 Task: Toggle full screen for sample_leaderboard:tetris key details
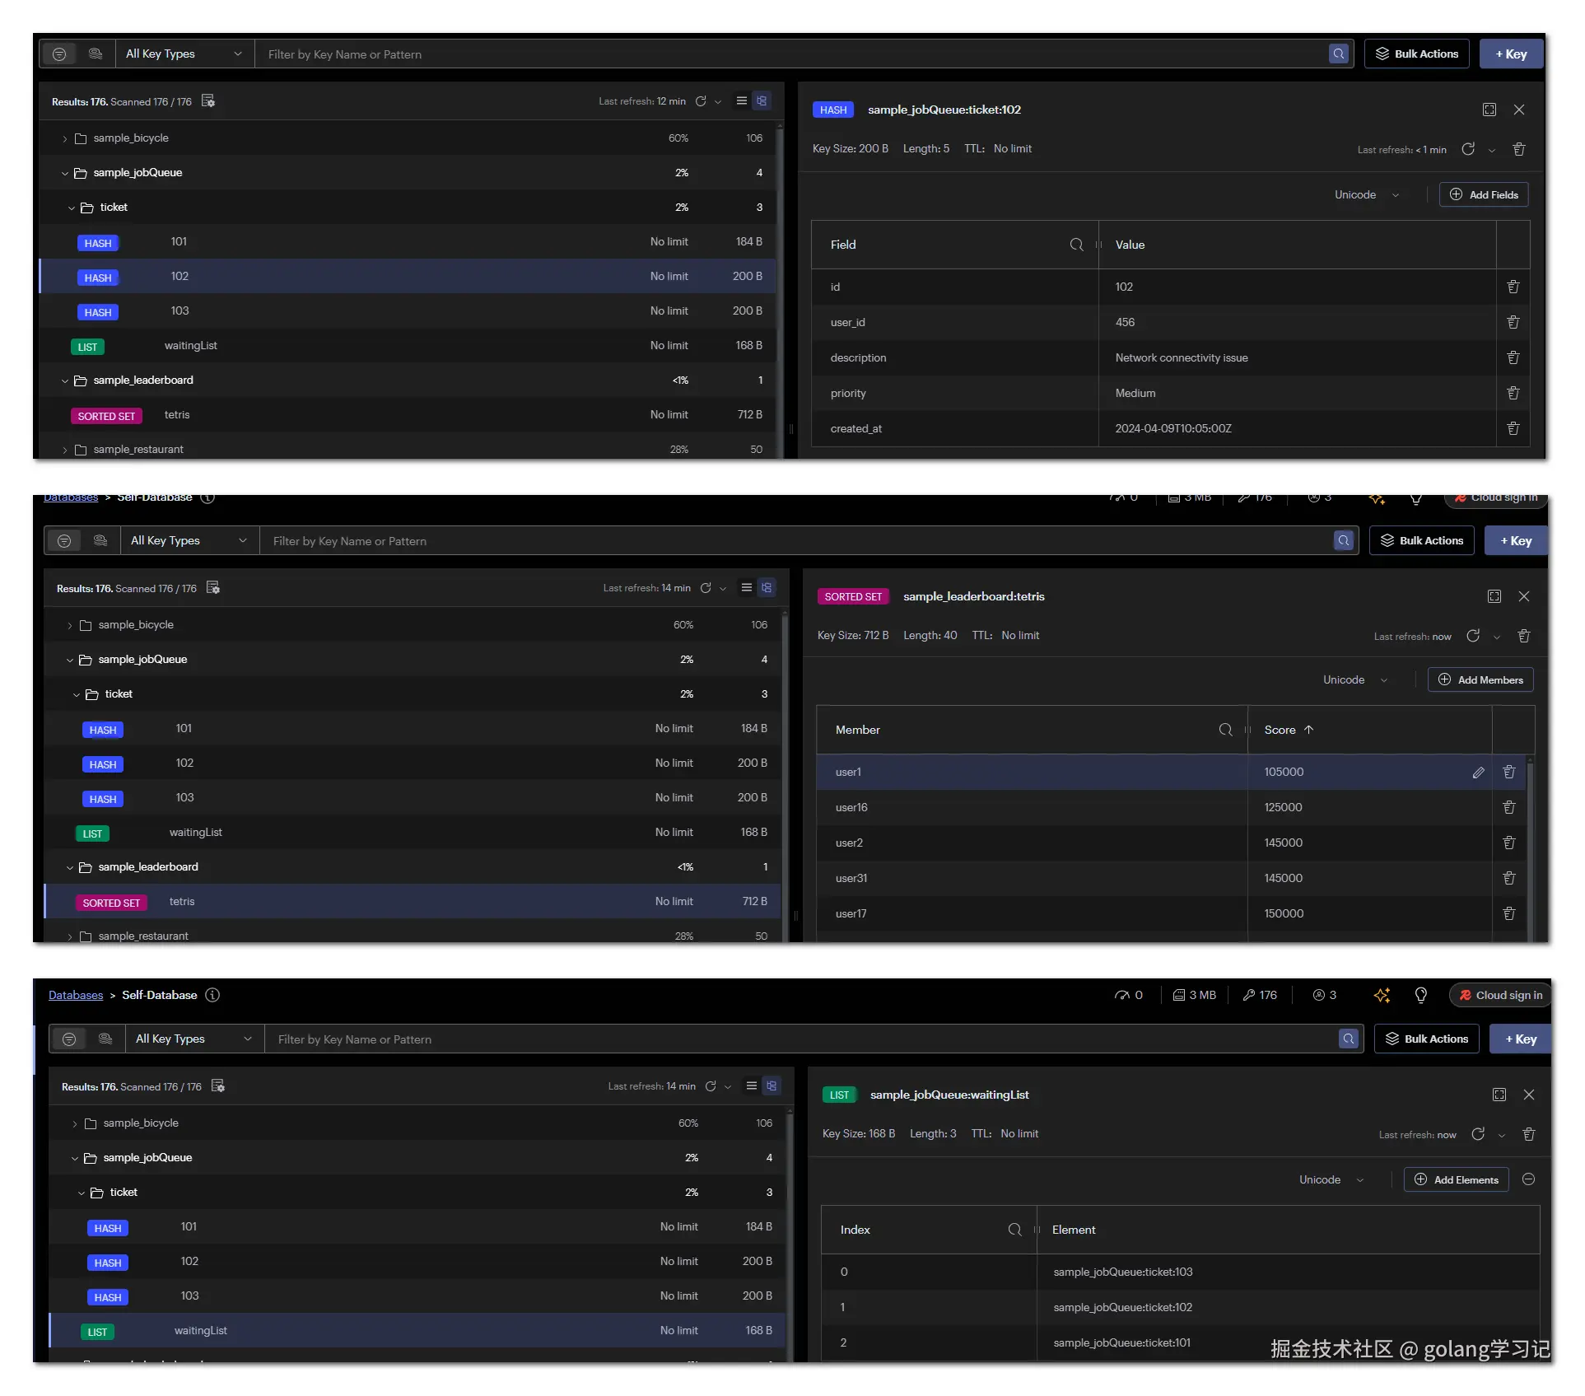[1494, 596]
